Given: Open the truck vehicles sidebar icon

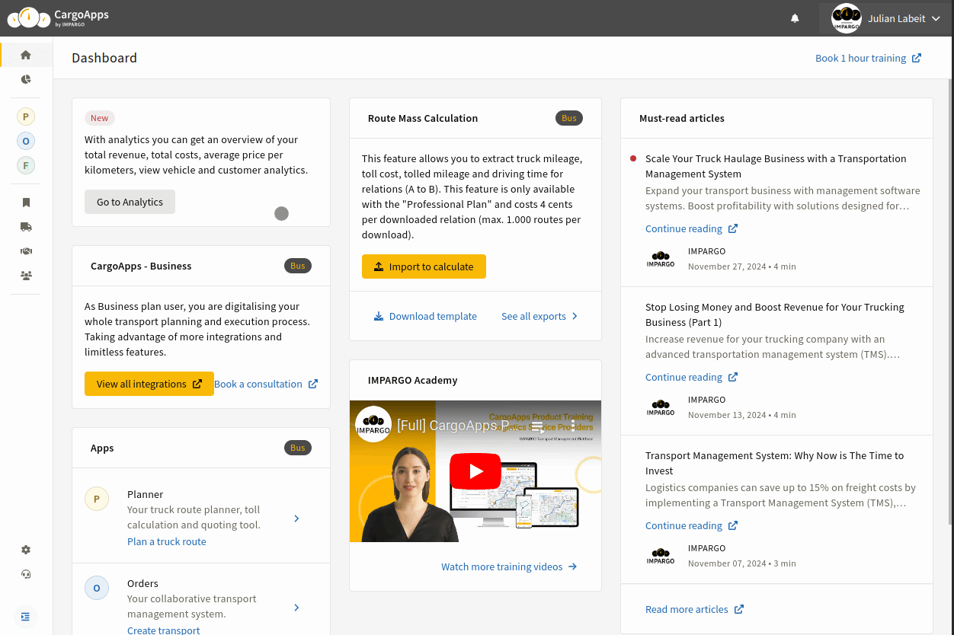Looking at the screenshot, I should (26, 227).
